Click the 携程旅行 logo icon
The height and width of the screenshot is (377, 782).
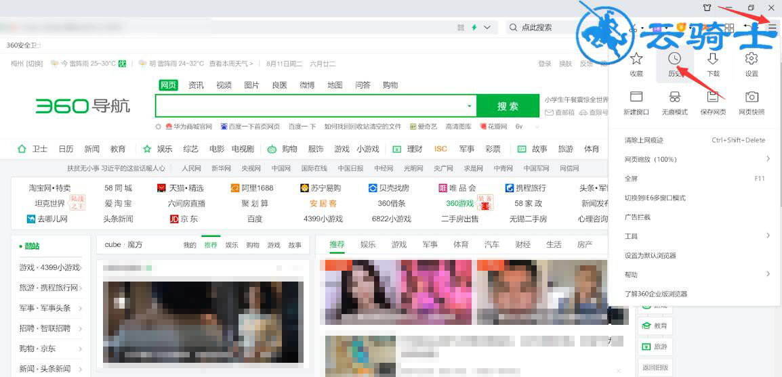(509, 187)
